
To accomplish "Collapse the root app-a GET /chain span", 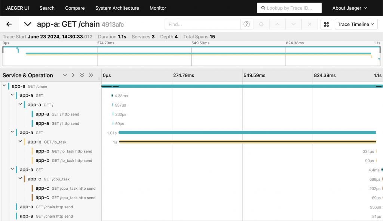I will point(4,86).
